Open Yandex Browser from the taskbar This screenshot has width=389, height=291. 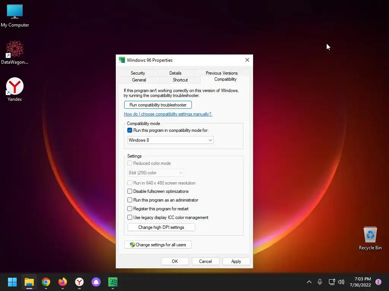point(79,282)
